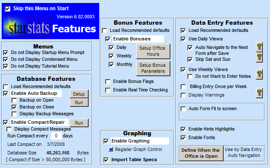Uncheck the Weekly bonus checkbox
Viewport: 270px width, 168px height.
(x=111, y=56)
